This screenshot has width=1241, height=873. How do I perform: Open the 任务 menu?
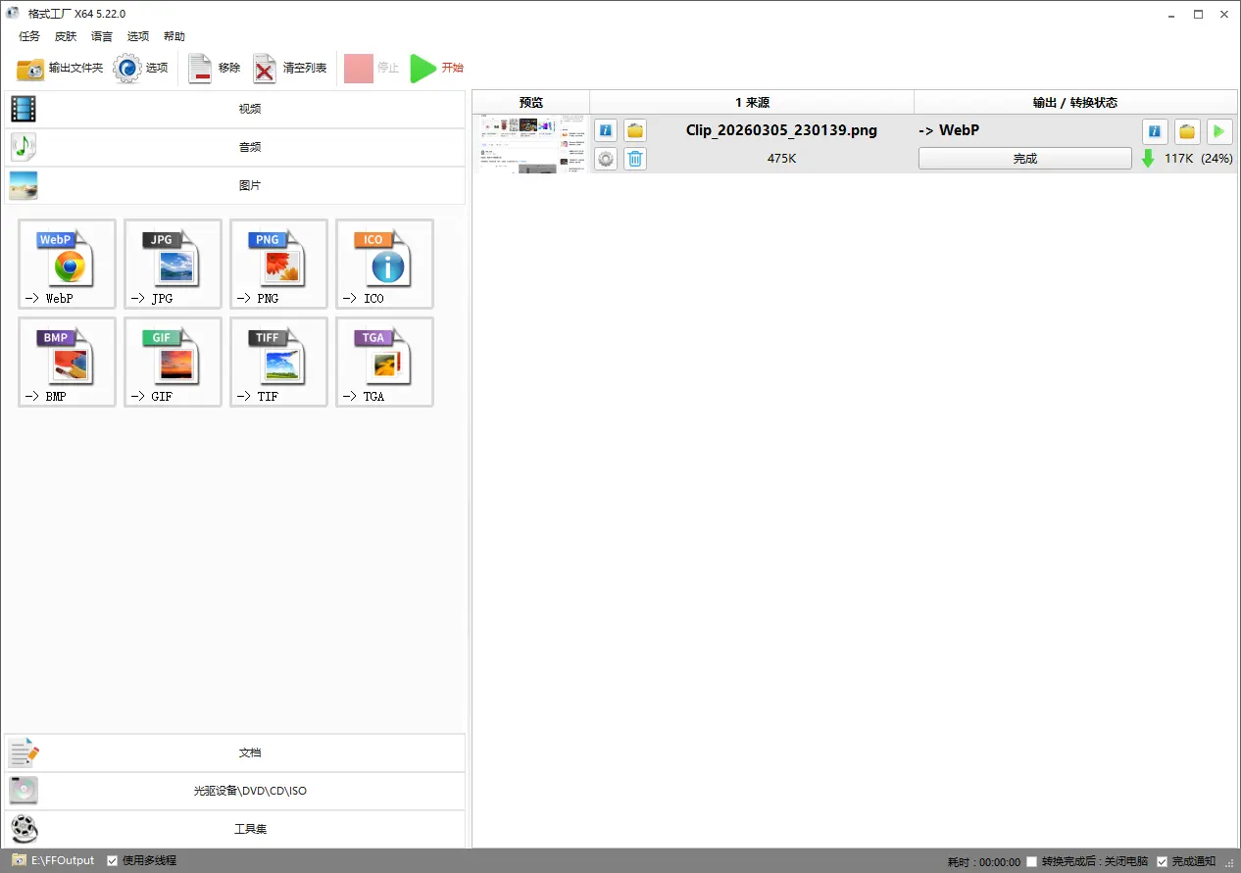coord(28,36)
